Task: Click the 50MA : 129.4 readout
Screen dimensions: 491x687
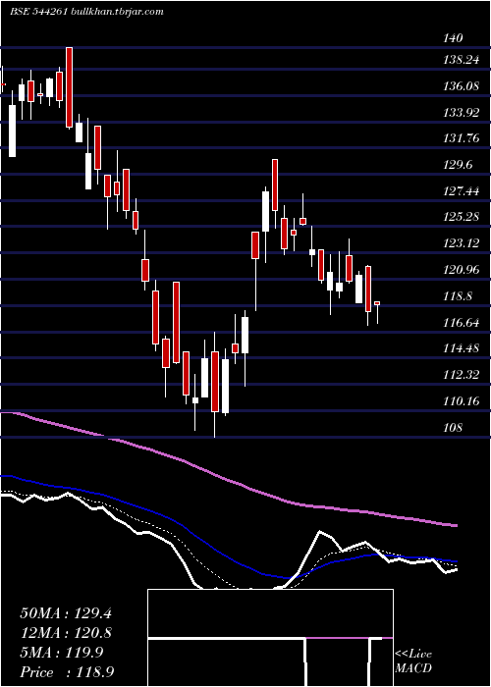Action: (66, 613)
